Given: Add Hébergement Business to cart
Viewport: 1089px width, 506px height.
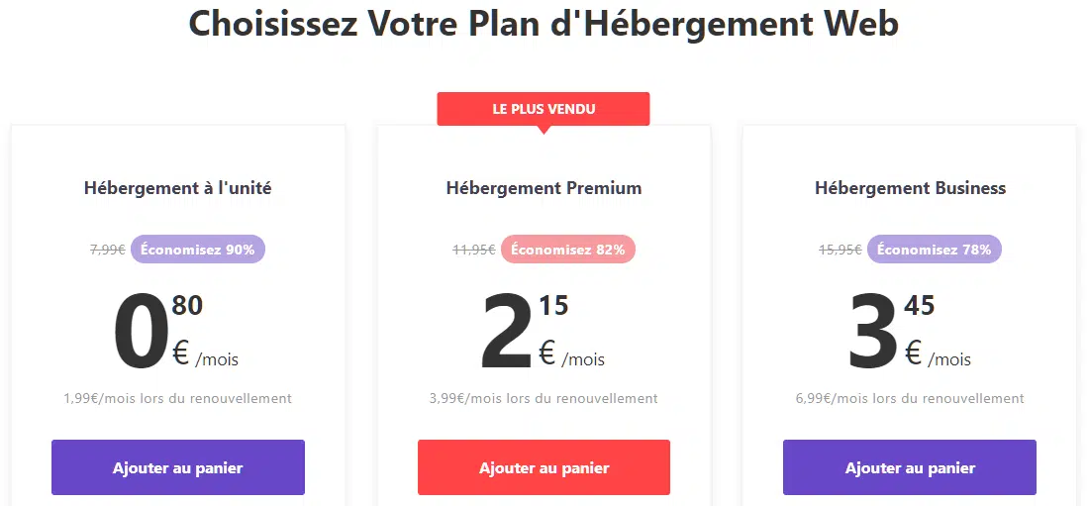Looking at the screenshot, I should tap(910, 467).
